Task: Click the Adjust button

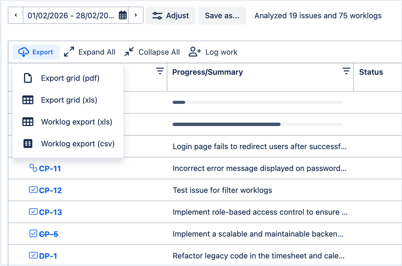Action: point(171,15)
